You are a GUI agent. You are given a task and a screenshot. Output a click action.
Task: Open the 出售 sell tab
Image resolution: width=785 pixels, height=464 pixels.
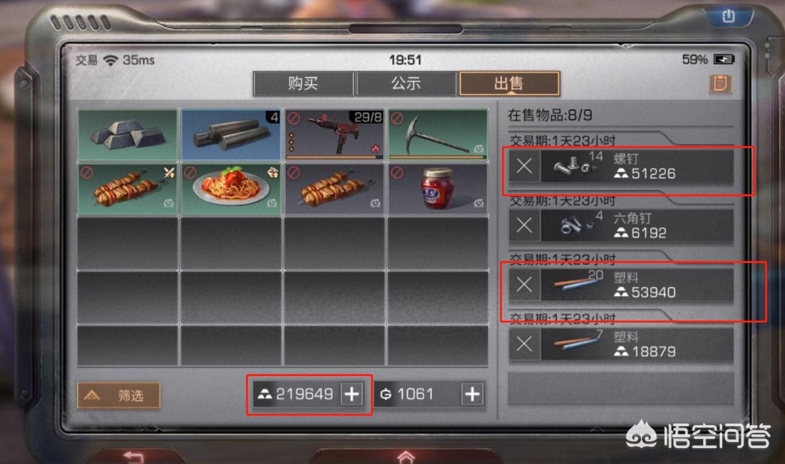(509, 83)
